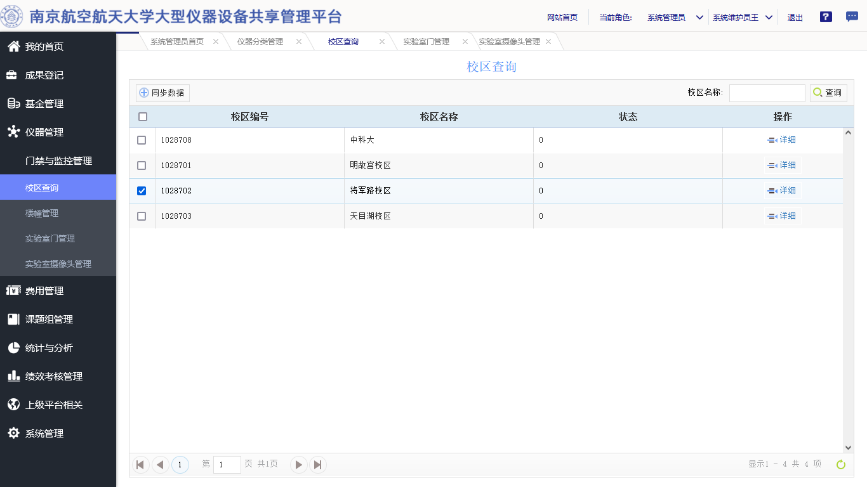The width and height of the screenshot is (867, 487).
Task: Click the money icon beside 费用管理
Action: pyautogui.click(x=13, y=290)
